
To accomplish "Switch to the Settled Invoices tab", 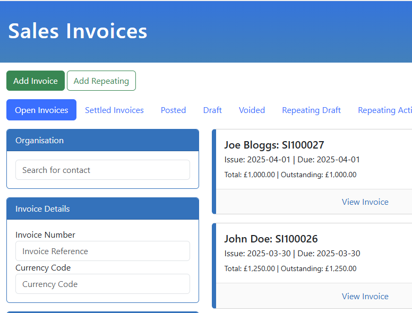I will [x=114, y=110].
